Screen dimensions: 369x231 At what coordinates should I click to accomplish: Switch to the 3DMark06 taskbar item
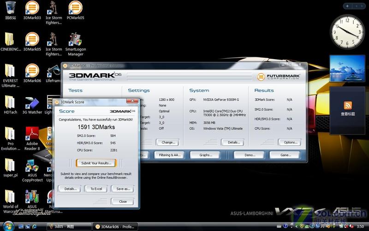click(x=115, y=226)
